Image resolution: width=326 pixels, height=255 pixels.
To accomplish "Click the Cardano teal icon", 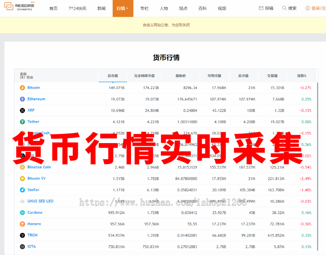I will click(x=22, y=212).
